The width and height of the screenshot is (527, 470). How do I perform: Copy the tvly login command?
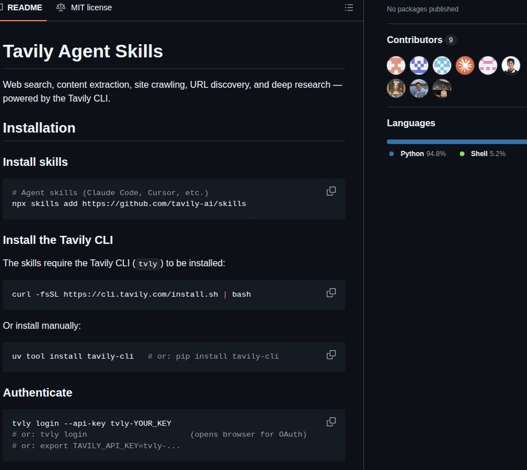pyautogui.click(x=331, y=422)
